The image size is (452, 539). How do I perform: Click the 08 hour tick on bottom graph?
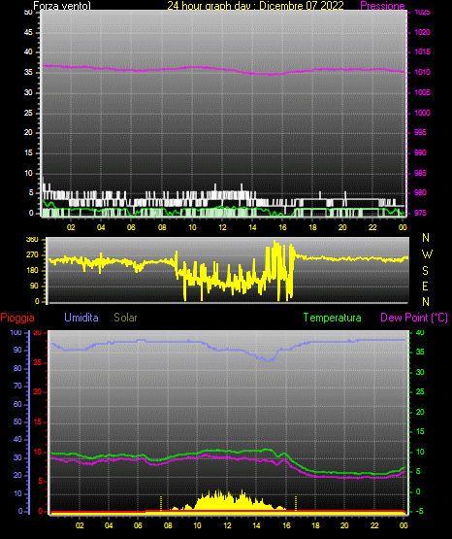click(168, 525)
